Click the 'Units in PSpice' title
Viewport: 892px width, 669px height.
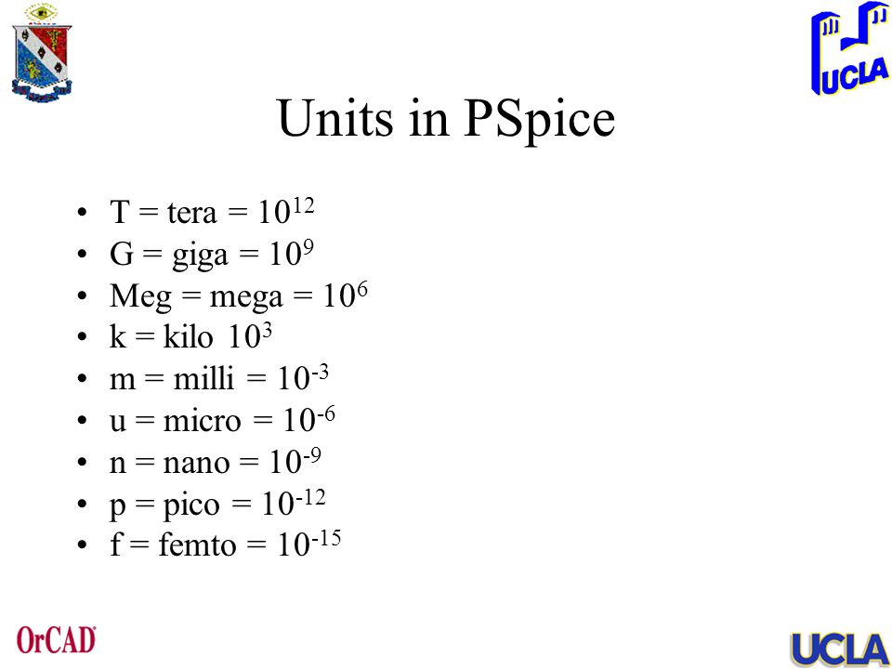click(447, 118)
